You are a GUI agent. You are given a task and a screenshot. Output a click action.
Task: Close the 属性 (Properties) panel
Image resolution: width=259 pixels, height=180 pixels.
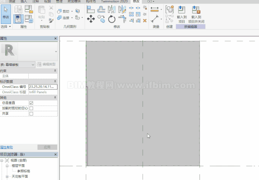coord(55,38)
